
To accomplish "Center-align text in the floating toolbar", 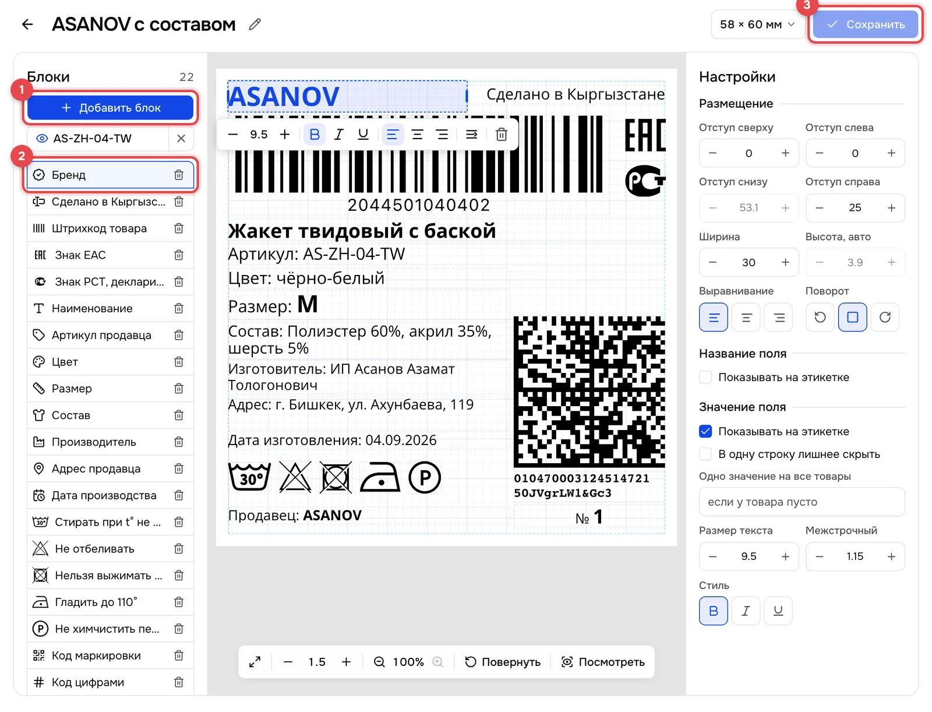I will tap(417, 135).
